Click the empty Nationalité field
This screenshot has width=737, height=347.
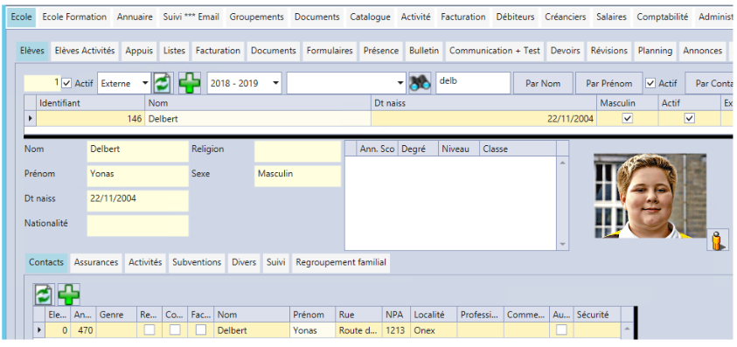(138, 226)
